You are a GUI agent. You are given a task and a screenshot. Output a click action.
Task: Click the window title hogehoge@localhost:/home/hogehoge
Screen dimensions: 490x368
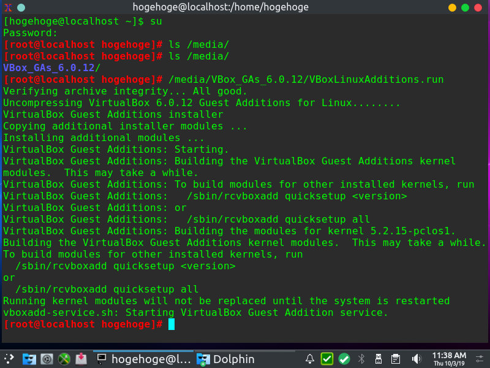[221, 7]
